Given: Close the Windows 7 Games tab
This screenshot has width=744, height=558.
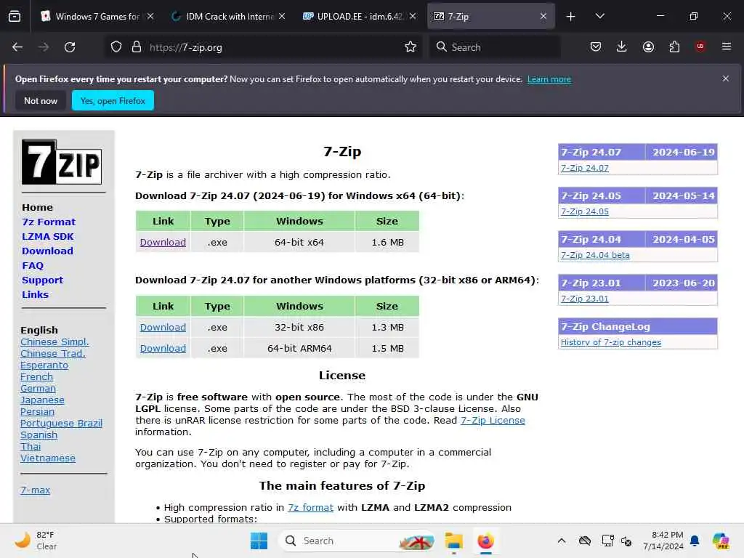Looking at the screenshot, I should (x=150, y=16).
